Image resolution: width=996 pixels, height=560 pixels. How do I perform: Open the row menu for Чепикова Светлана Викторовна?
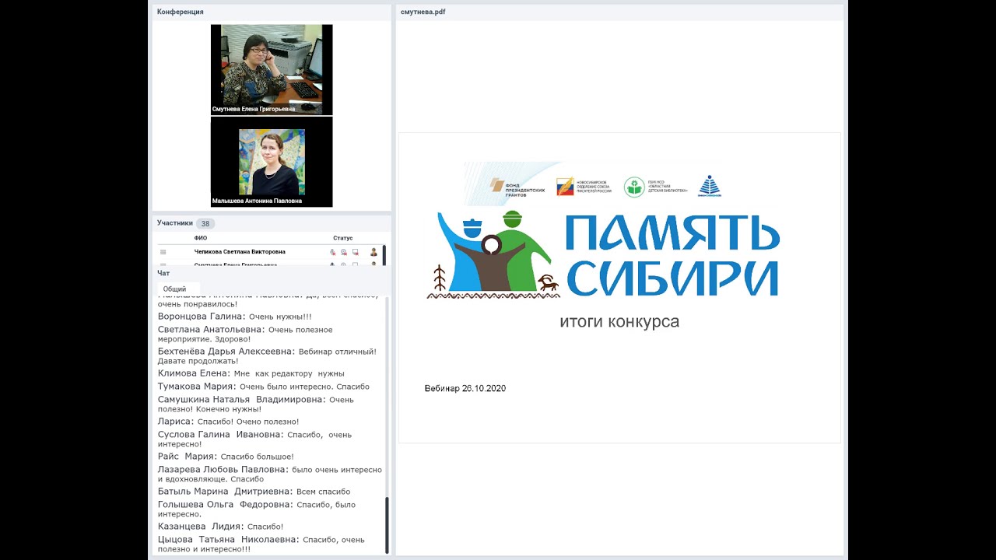point(163,252)
